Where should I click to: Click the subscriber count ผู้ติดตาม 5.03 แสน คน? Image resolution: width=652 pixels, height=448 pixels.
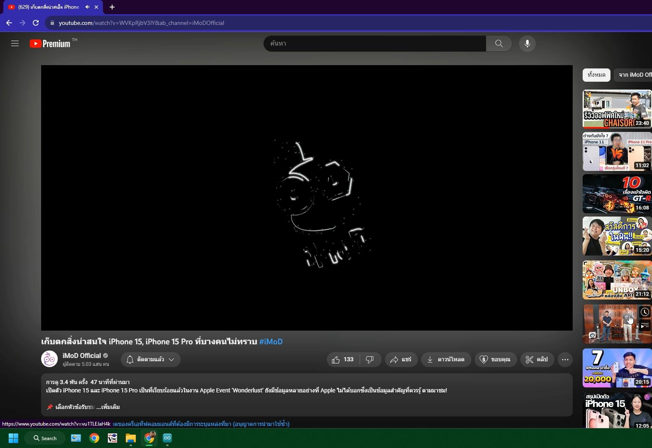pyautogui.click(x=86, y=364)
